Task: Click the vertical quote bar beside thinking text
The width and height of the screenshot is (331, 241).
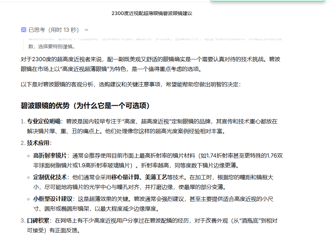Action: coord(23,44)
